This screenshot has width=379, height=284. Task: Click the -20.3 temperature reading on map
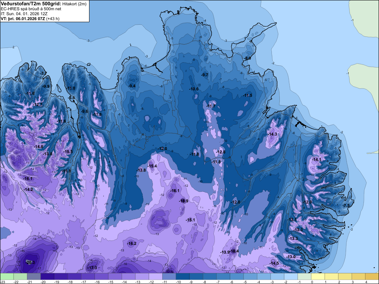click(30, 262)
